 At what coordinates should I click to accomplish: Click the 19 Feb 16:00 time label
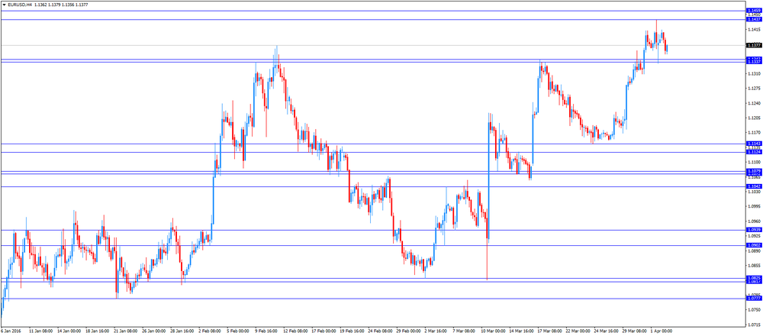coord(353,331)
